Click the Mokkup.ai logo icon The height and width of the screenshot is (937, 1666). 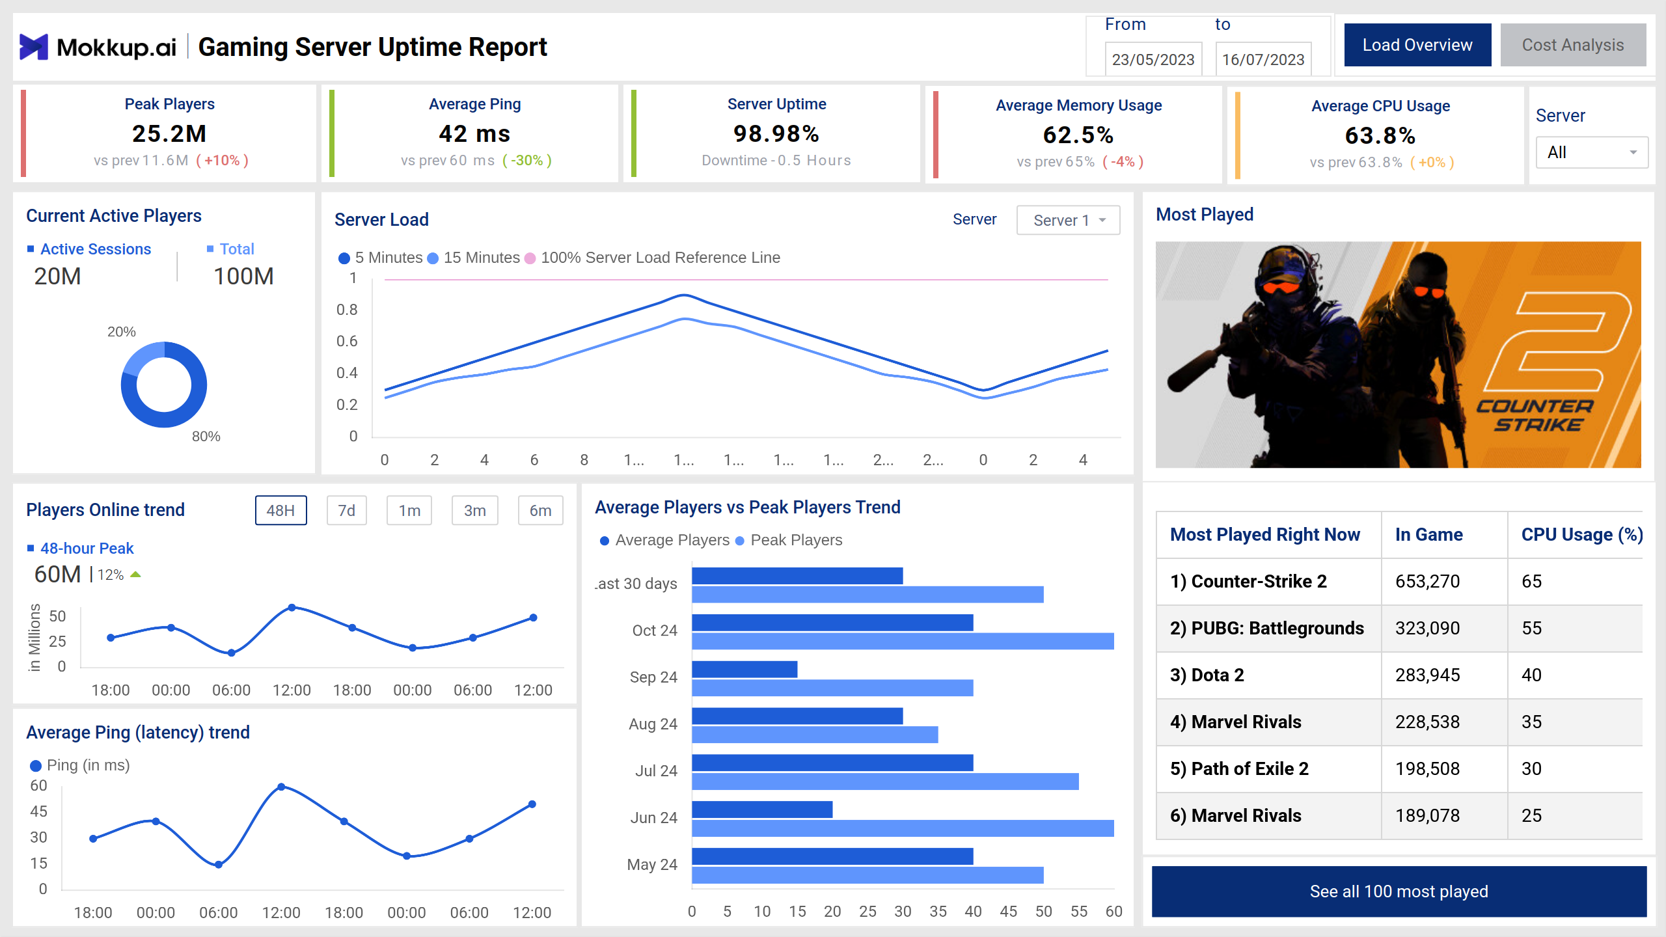click(34, 47)
